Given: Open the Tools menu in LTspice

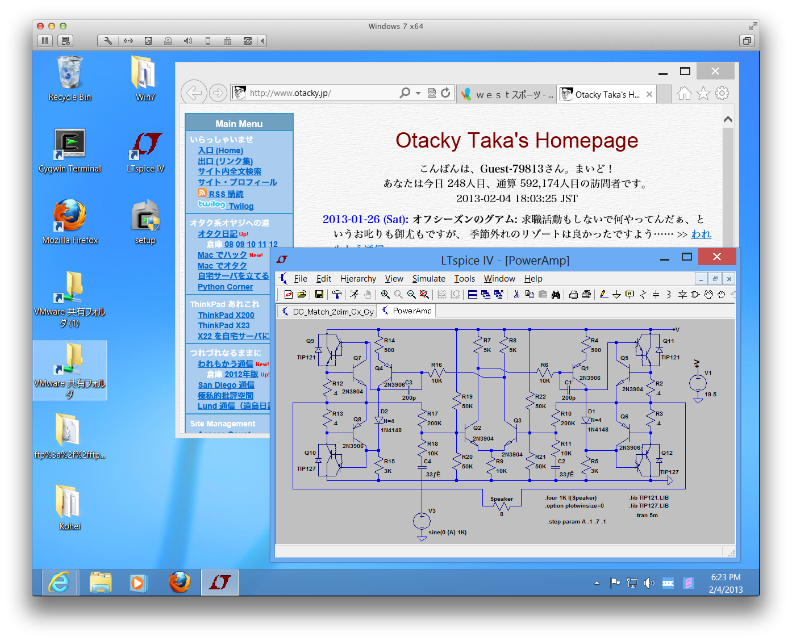Looking at the screenshot, I should pos(464,279).
